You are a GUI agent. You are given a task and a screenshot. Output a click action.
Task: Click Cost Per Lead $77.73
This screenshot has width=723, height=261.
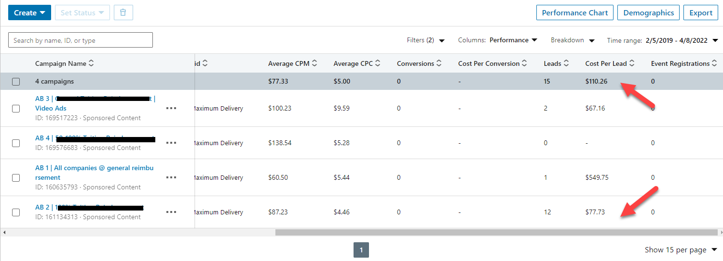595,212
